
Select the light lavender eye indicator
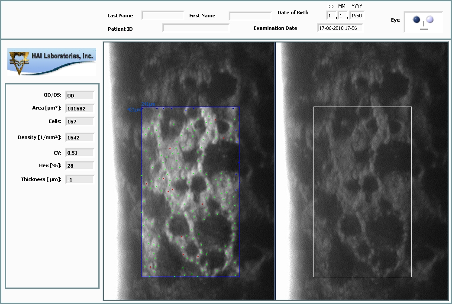pyautogui.click(x=429, y=19)
